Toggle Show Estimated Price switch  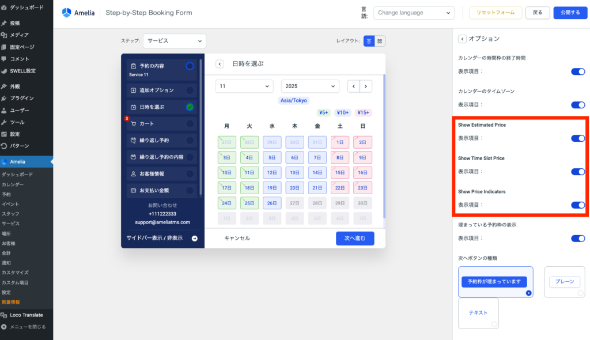(577, 138)
